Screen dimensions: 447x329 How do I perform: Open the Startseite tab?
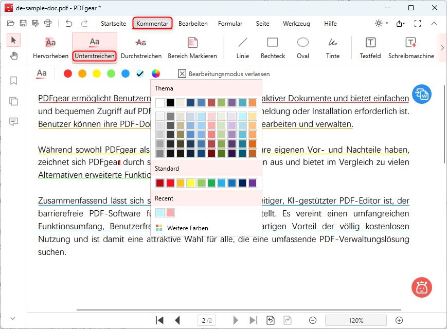coord(114,23)
